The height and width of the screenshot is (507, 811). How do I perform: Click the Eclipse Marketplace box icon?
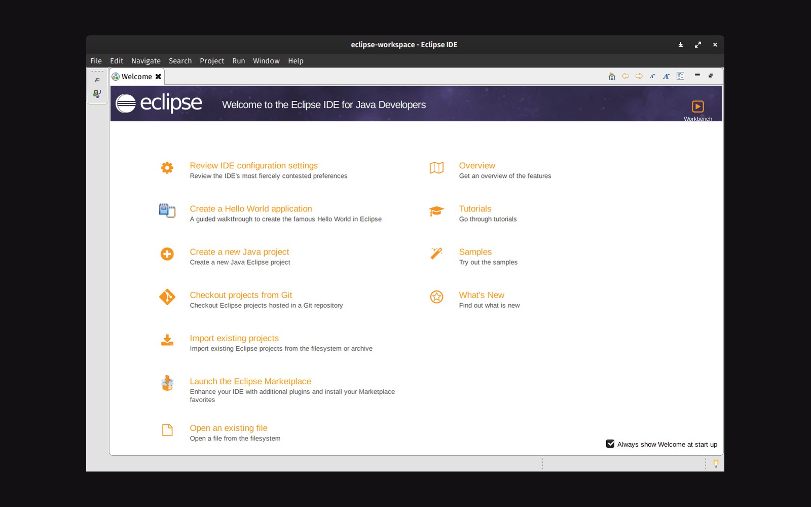click(167, 383)
